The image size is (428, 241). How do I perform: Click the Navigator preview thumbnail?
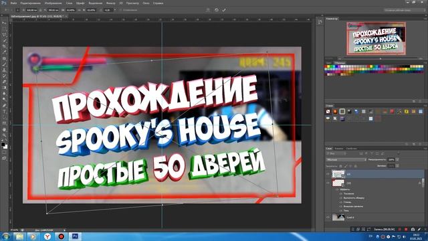(x=376, y=39)
